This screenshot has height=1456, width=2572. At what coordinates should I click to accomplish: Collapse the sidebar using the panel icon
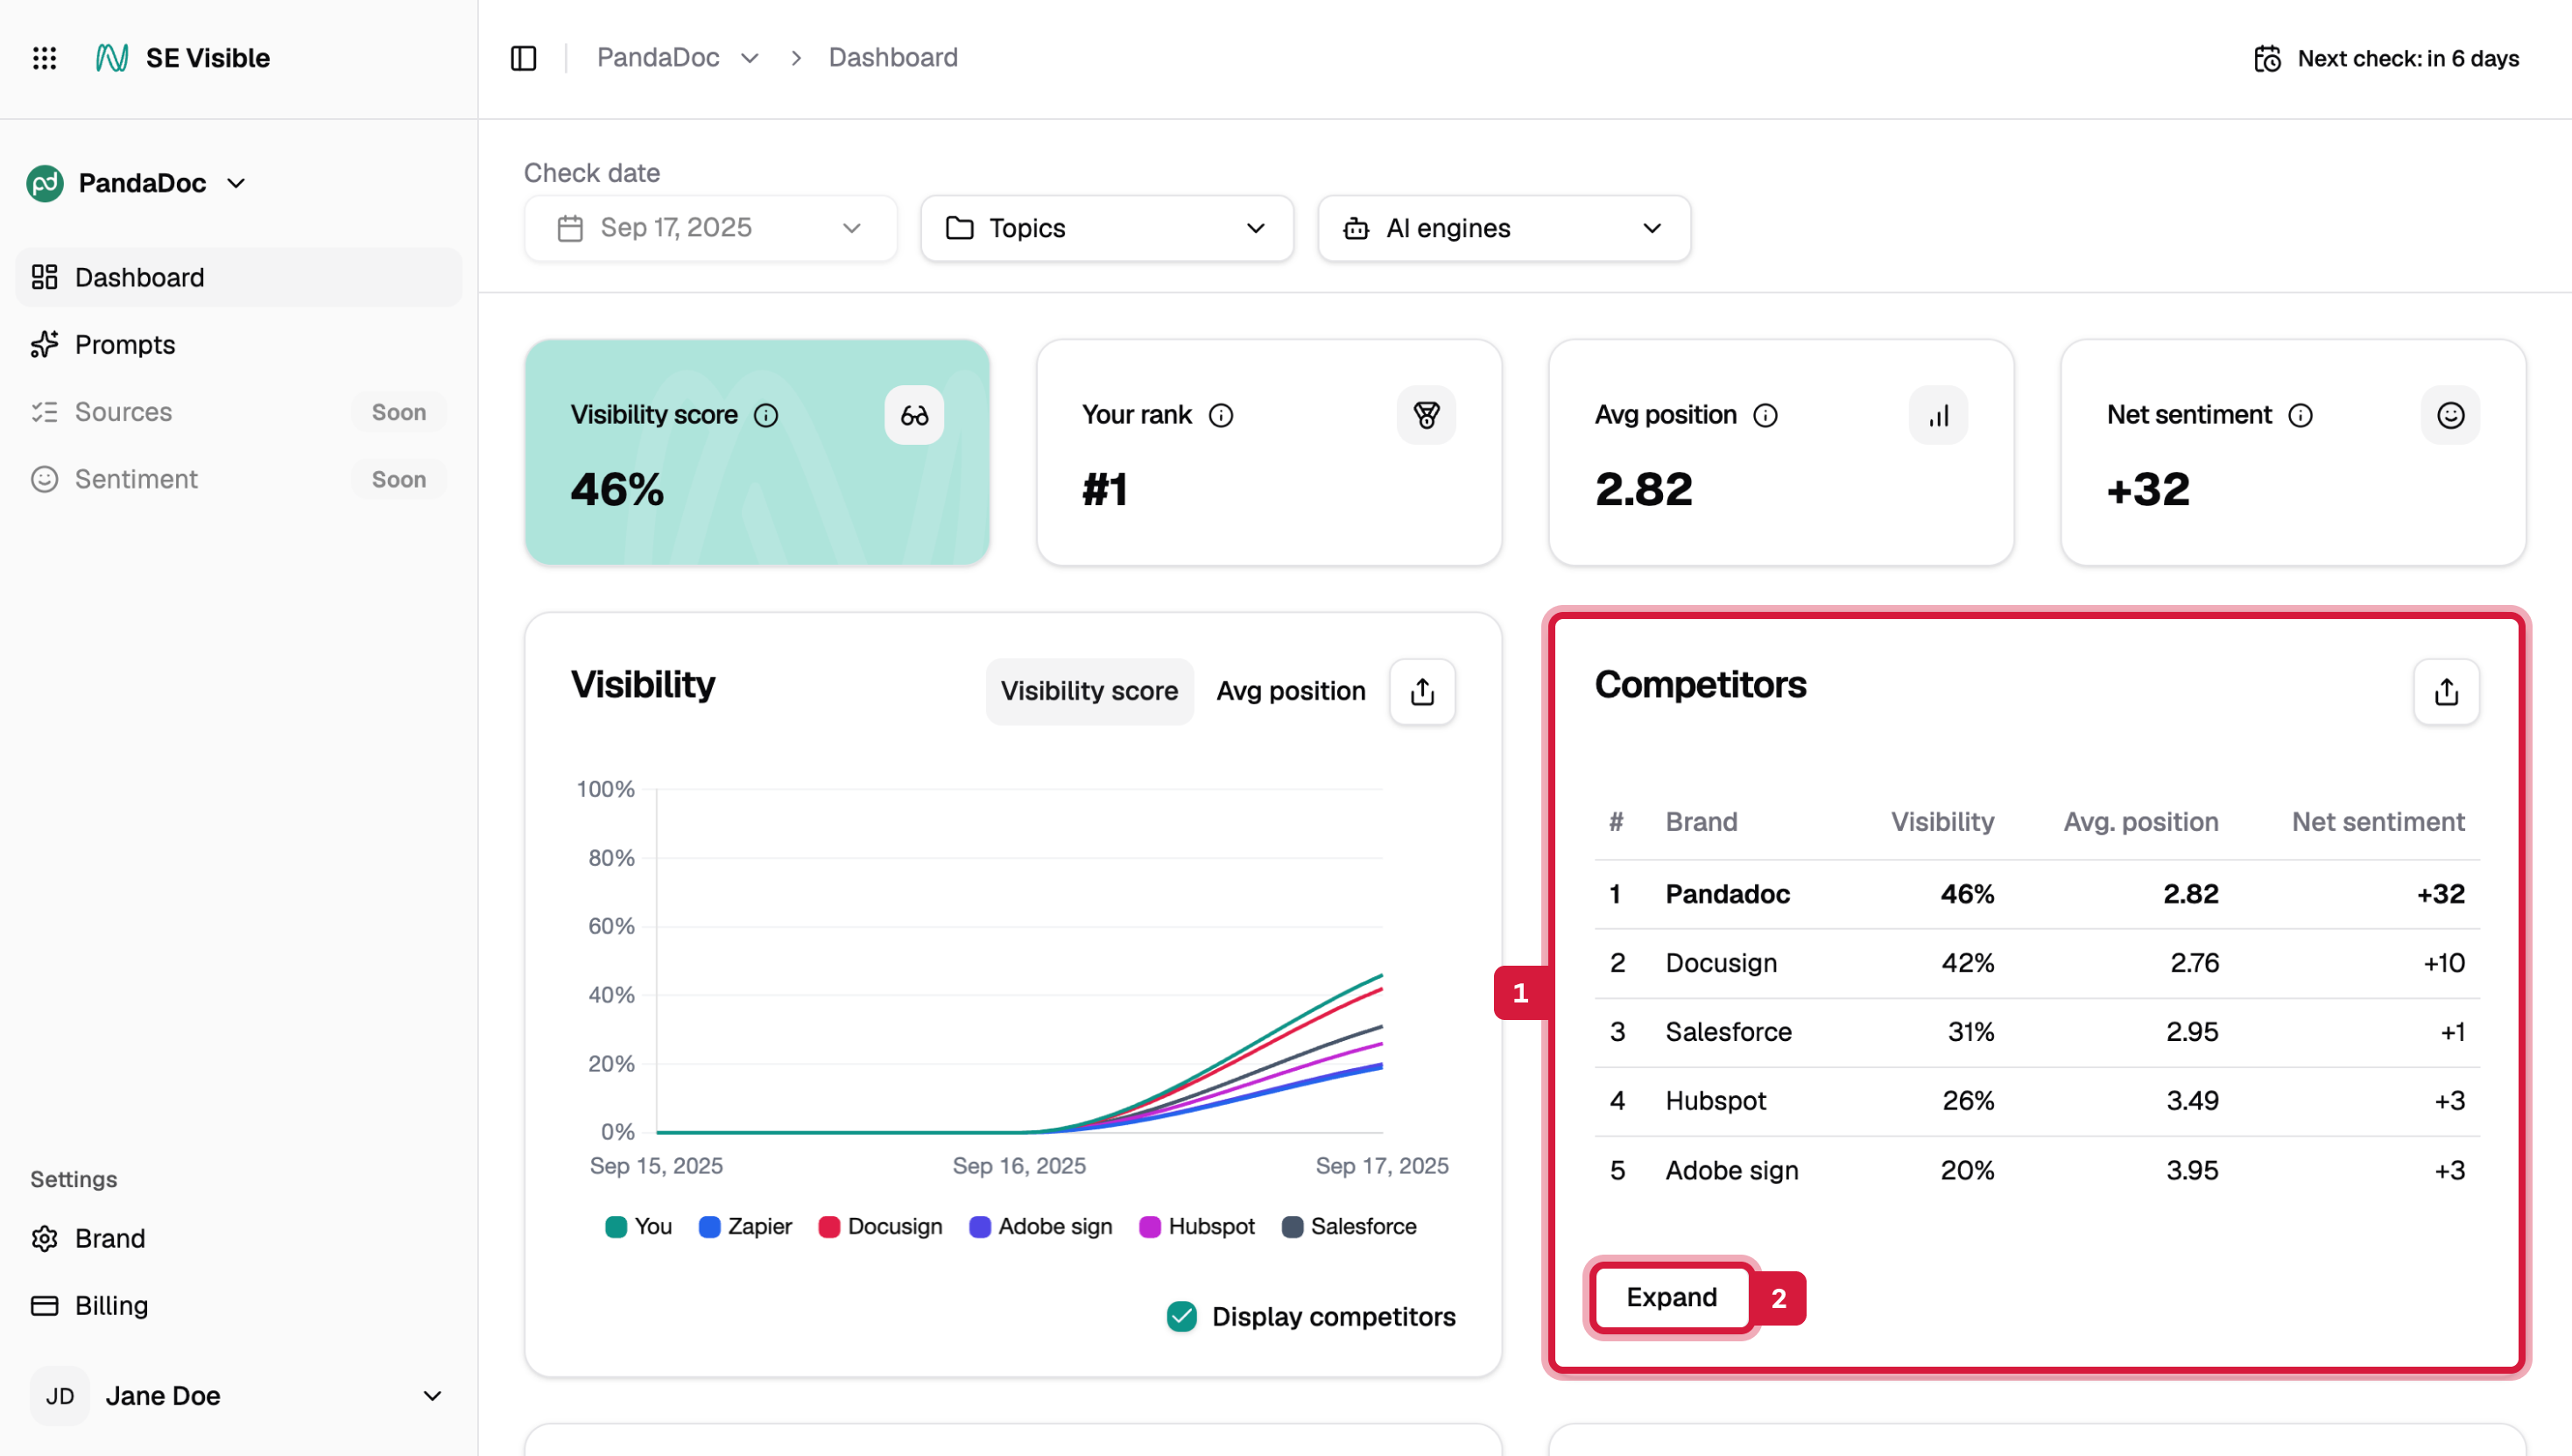(x=523, y=58)
